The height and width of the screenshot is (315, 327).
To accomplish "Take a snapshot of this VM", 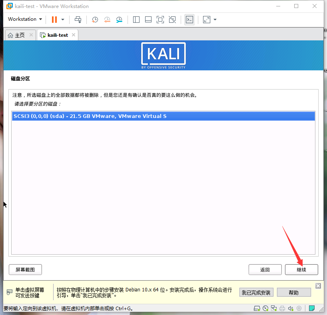I will click(95, 20).
